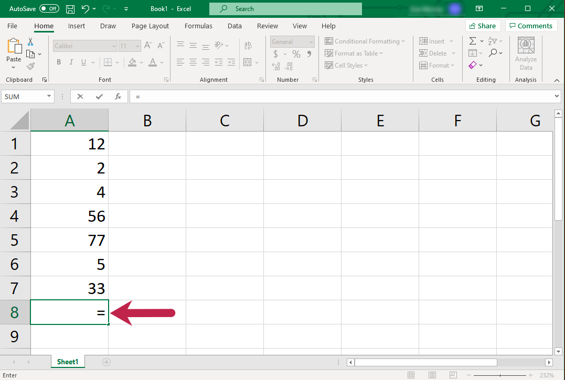Click the AutoSum sigma icon
This screenshot has height=380, width=565.
coord(473,41)
